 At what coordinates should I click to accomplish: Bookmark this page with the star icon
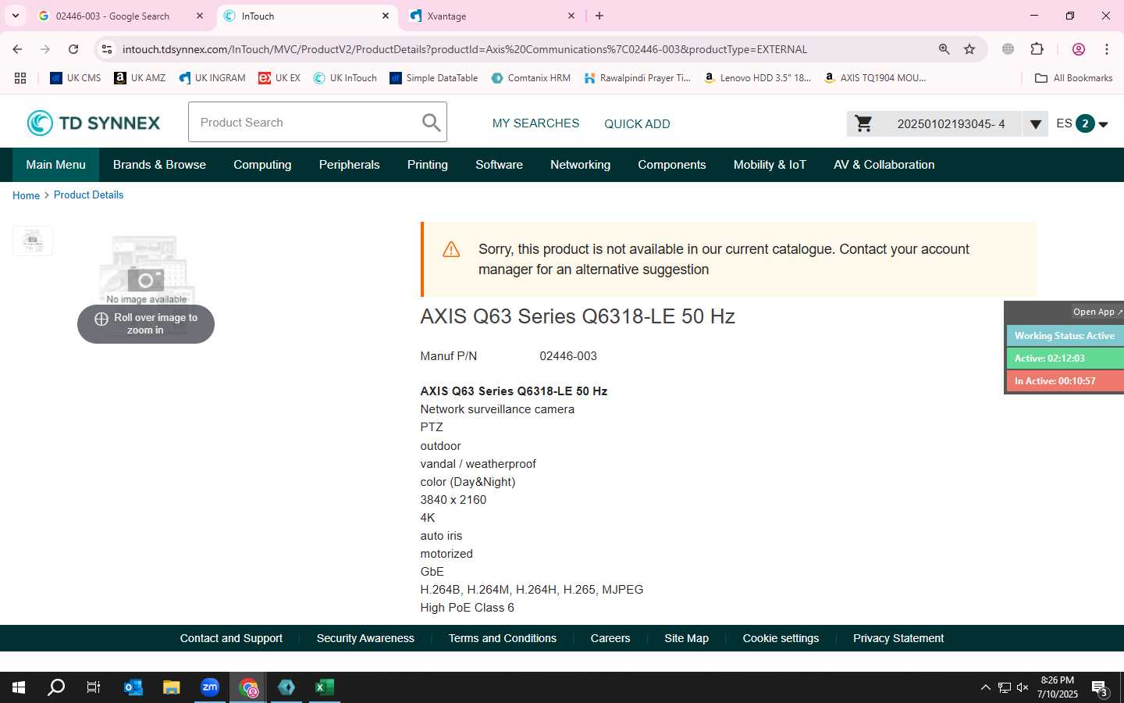click(x=969, y=49)
